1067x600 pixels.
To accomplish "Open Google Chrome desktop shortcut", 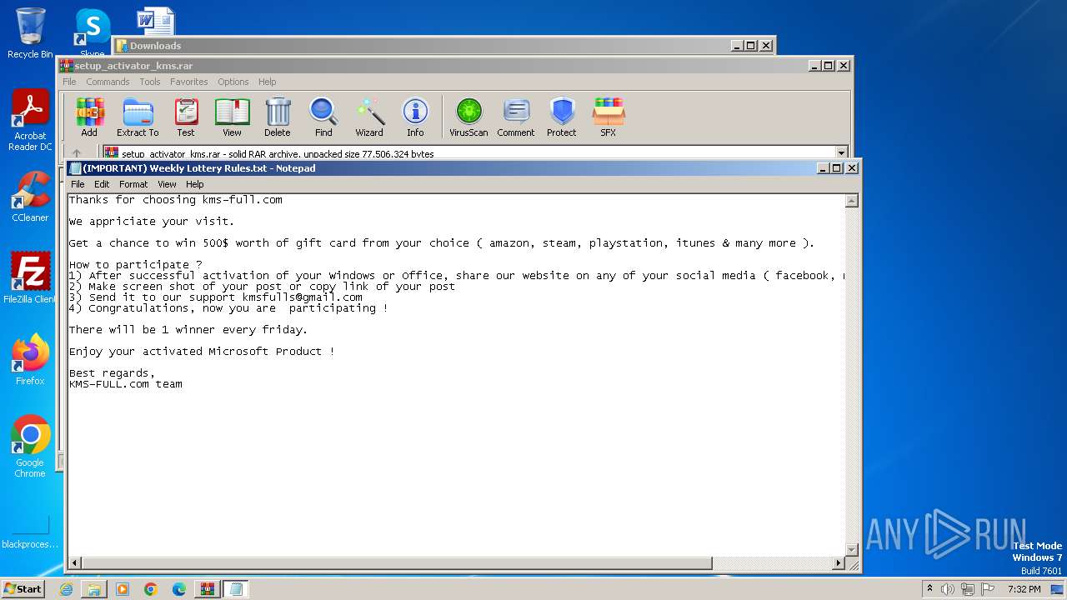I will click(30, 447).
